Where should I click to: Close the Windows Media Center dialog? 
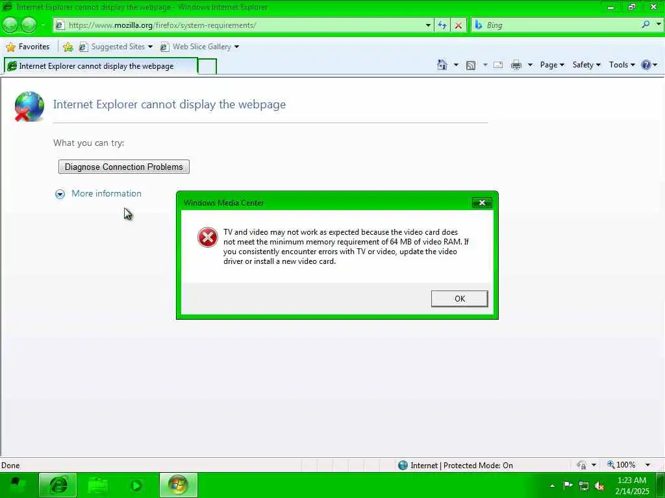point(482,203)
